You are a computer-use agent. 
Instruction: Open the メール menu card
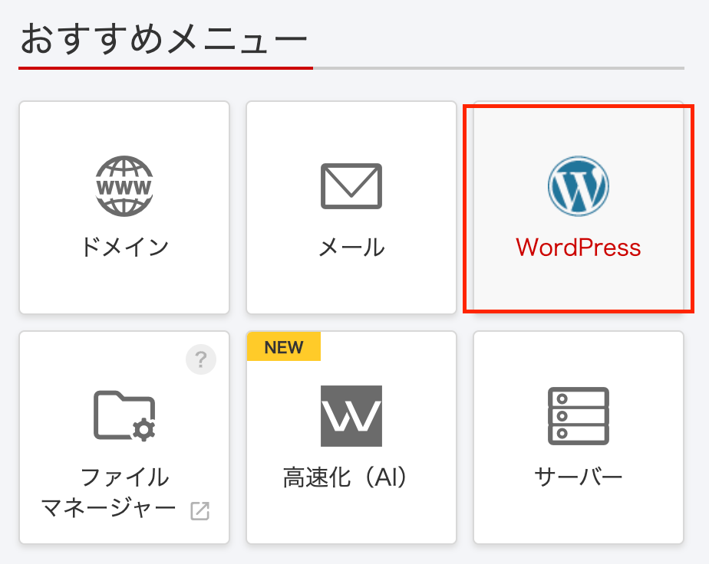[x=351, y=207]
